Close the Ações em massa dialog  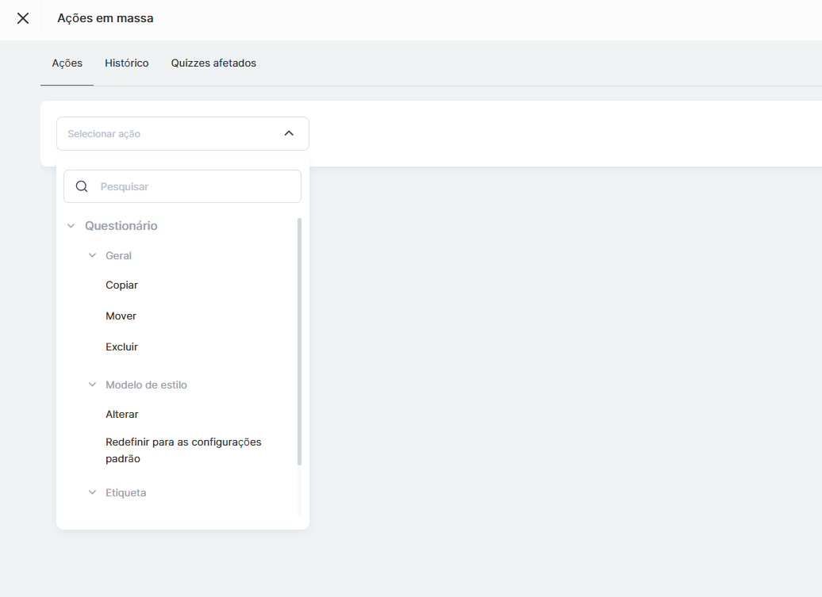23,18
